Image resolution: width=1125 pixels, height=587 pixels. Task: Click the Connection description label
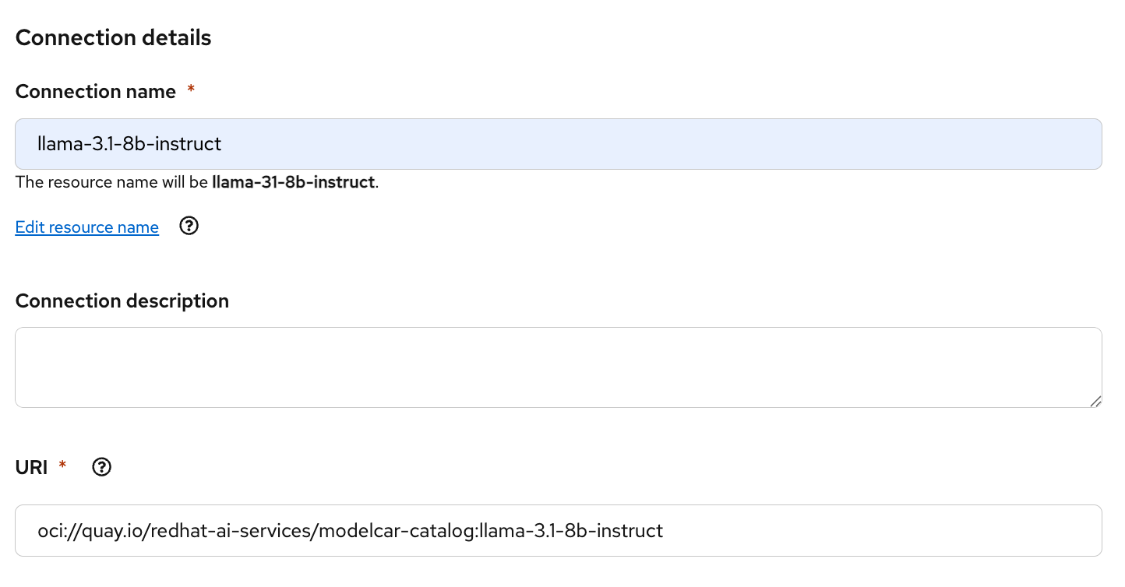[122, 301]
